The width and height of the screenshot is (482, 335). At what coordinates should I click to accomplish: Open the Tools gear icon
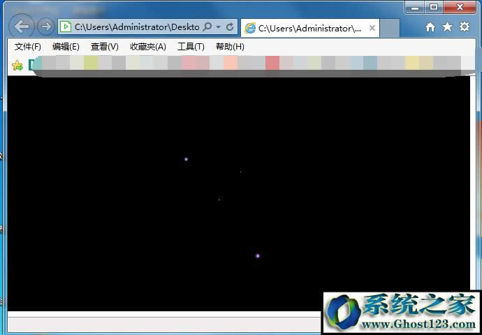[465, 27]
